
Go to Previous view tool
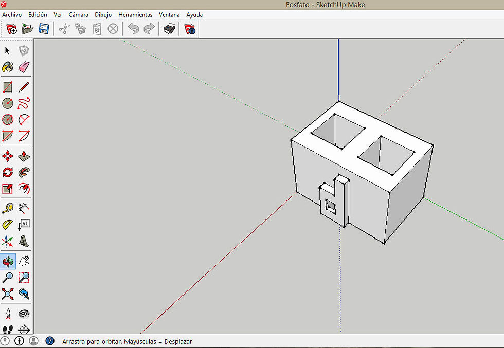tap(24, 294)
